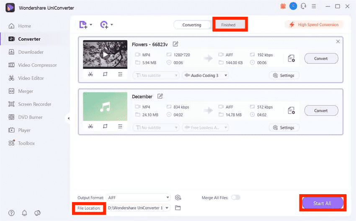Open output format custom settings gear
Viewport: 356px width, 221px height.
click(x=178, y=198)
